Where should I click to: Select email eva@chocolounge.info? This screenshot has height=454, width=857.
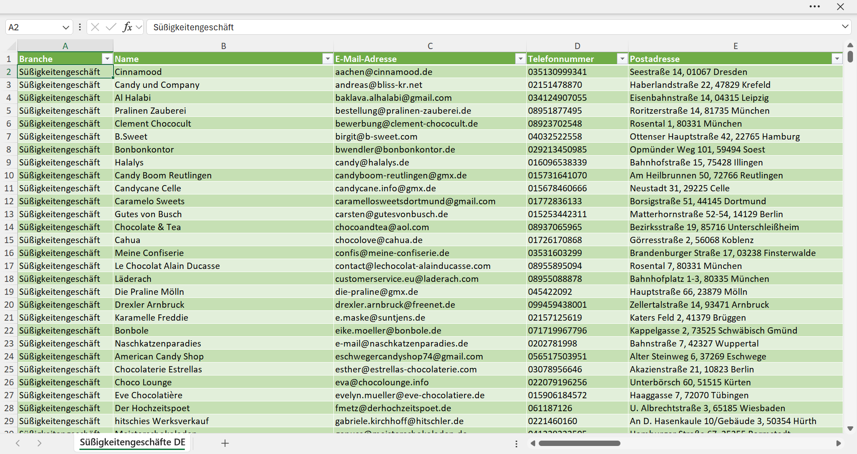click(x=430, y=382)
